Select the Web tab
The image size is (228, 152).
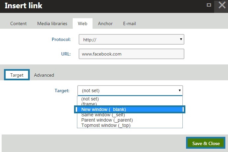click(83, 23)
